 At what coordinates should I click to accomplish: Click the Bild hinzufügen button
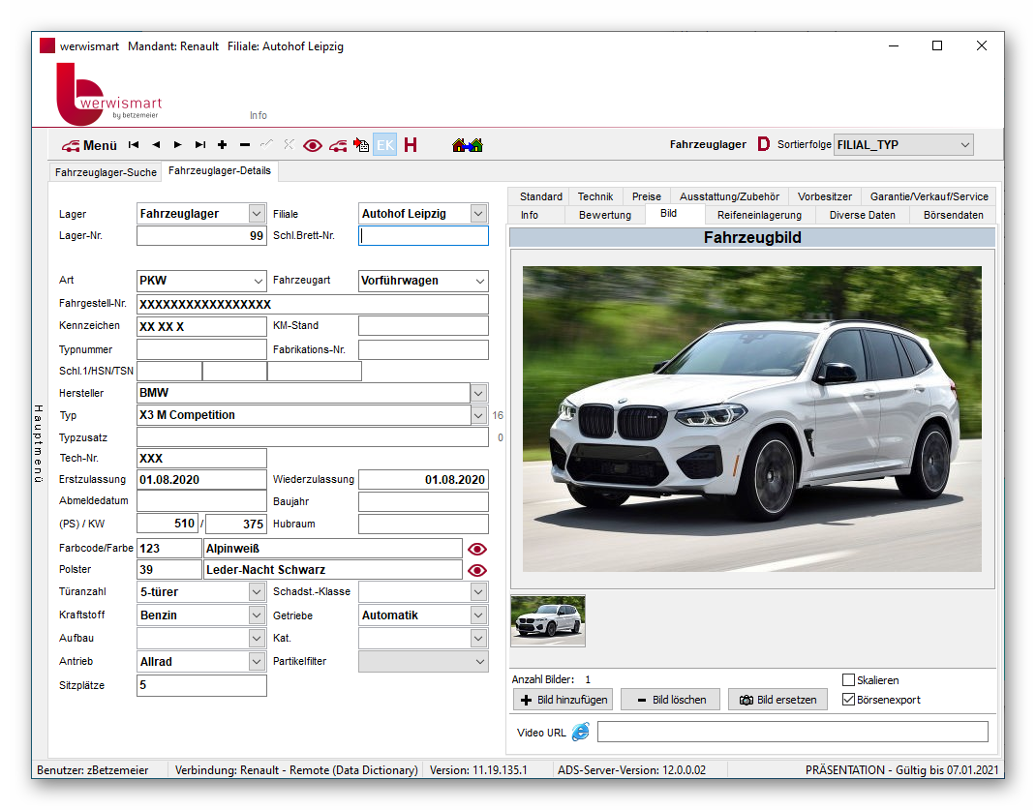pyautogui.click(x=563, y=700)
